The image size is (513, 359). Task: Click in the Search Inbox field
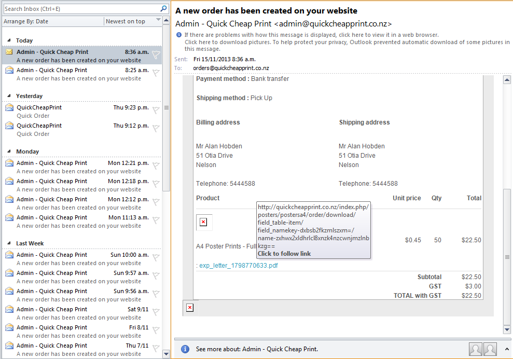coord(82,9)
